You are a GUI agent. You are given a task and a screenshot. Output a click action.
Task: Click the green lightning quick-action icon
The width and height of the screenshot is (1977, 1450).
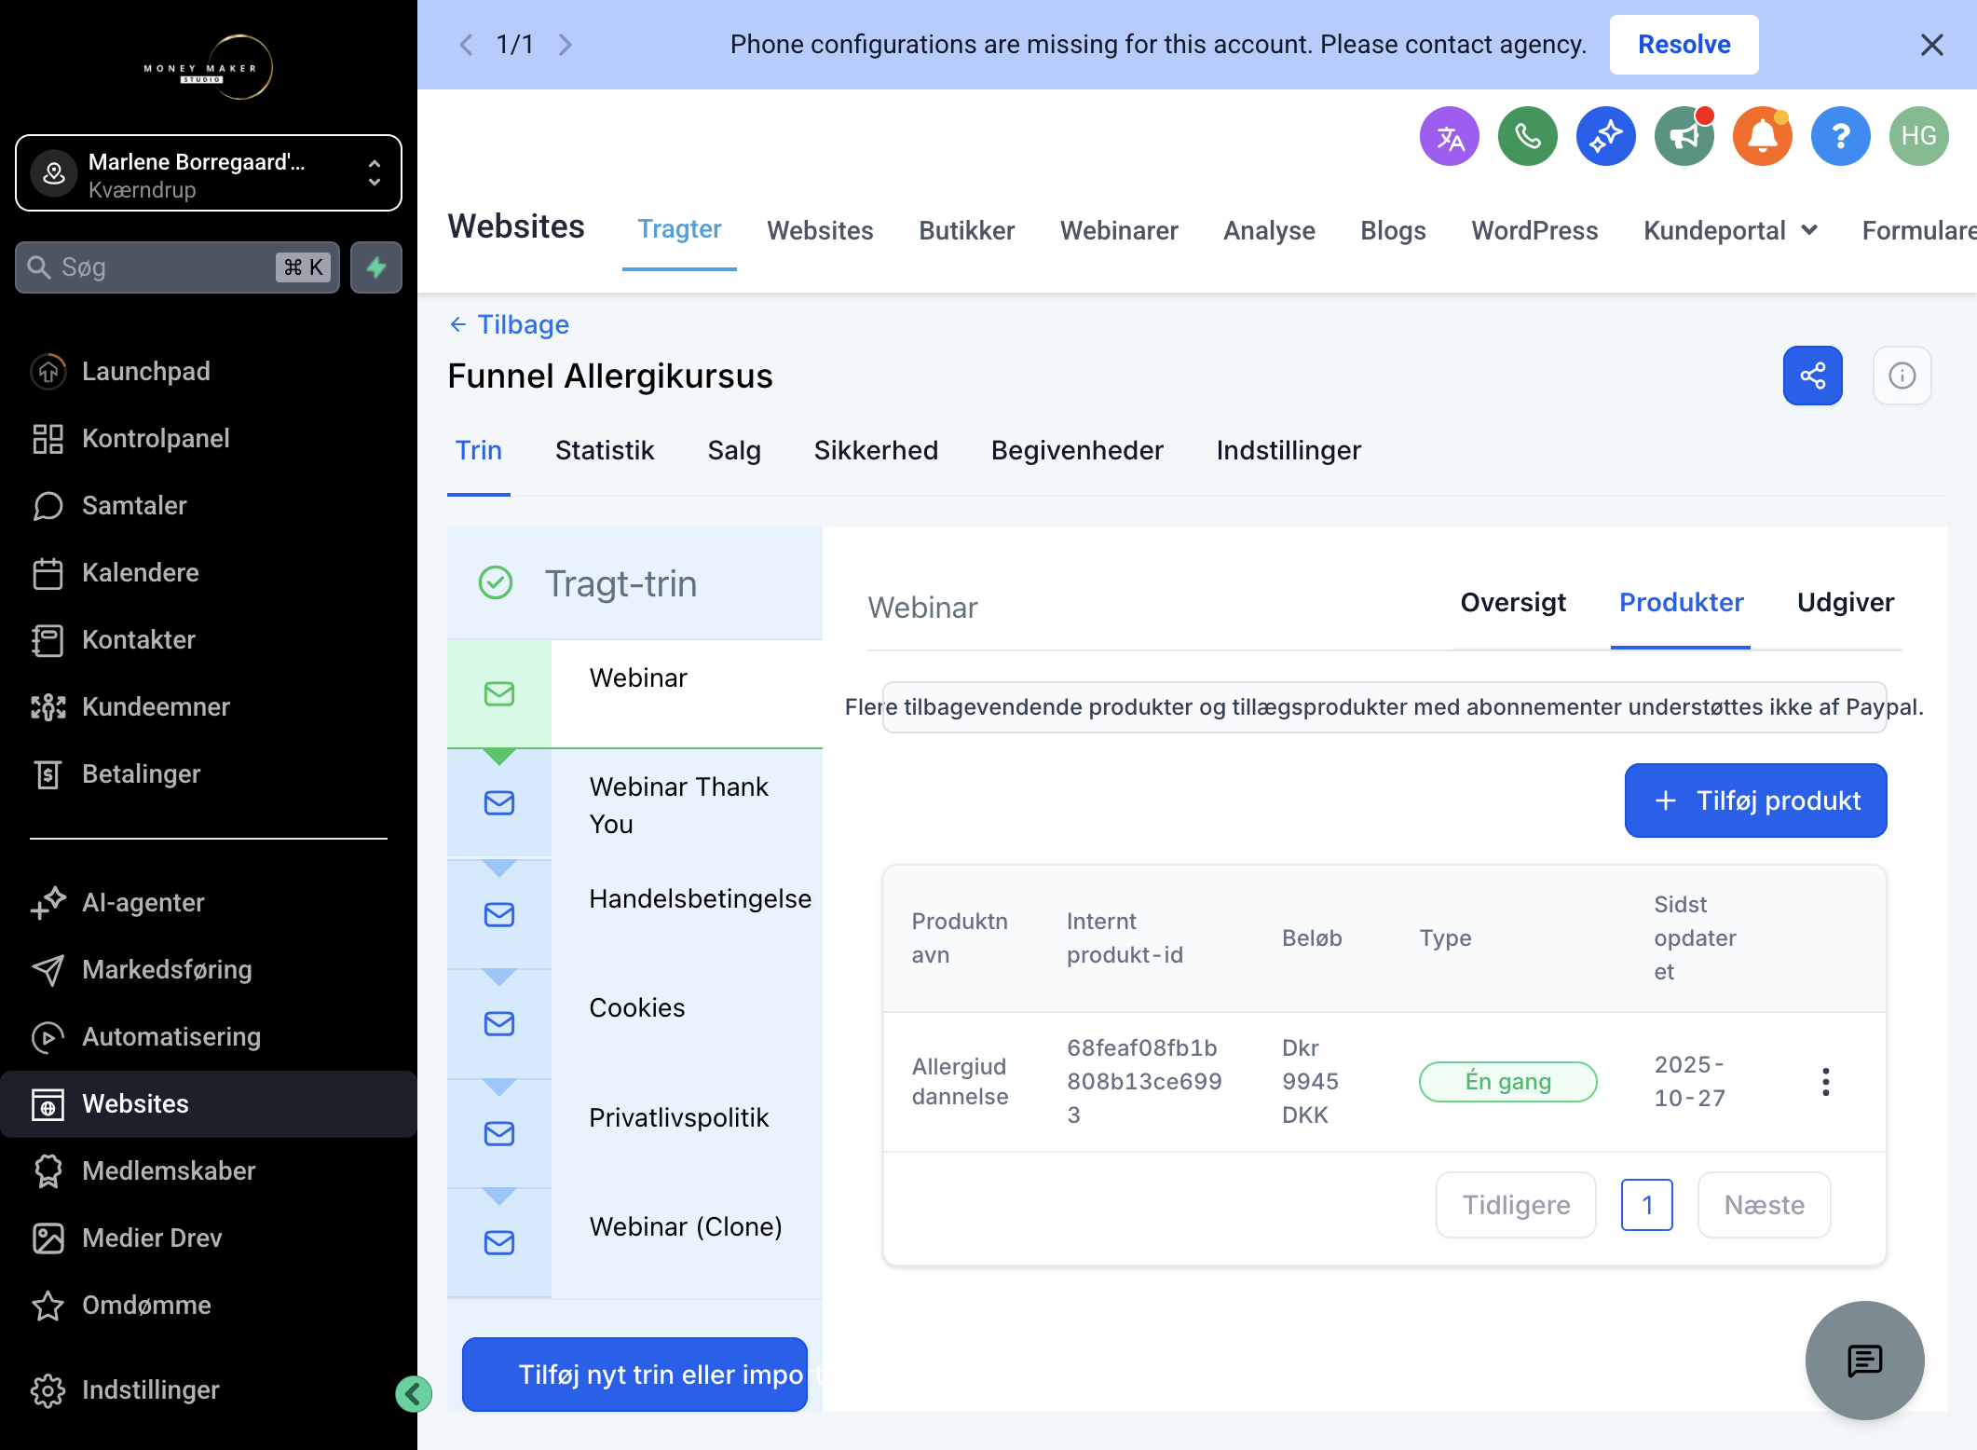point(376,267)
